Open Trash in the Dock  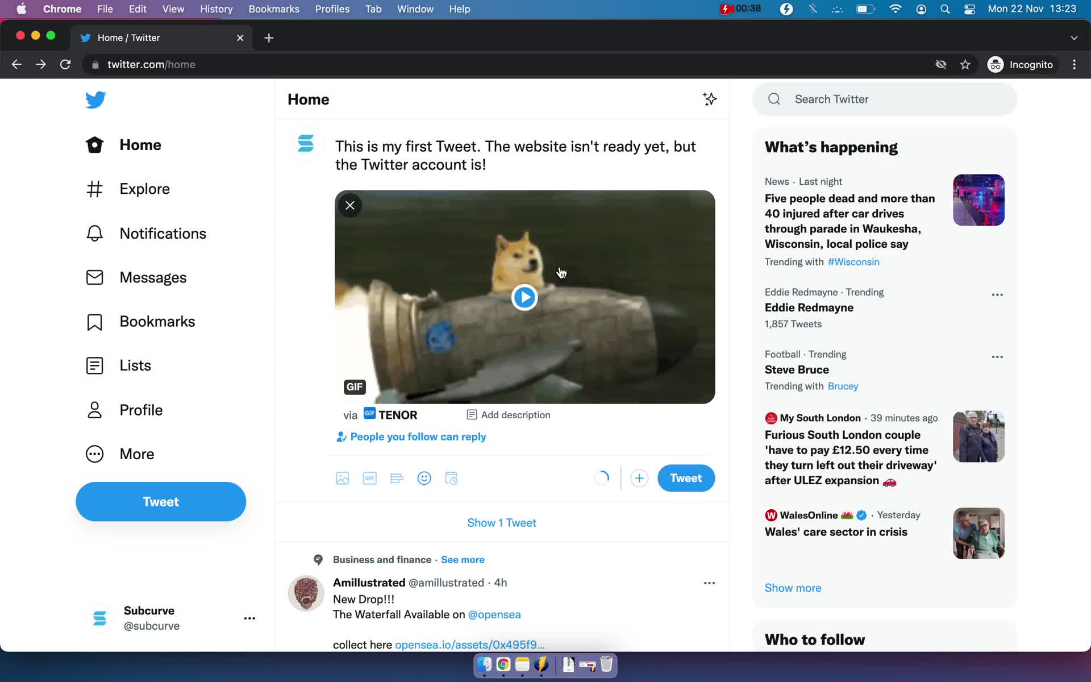[606, 664]
